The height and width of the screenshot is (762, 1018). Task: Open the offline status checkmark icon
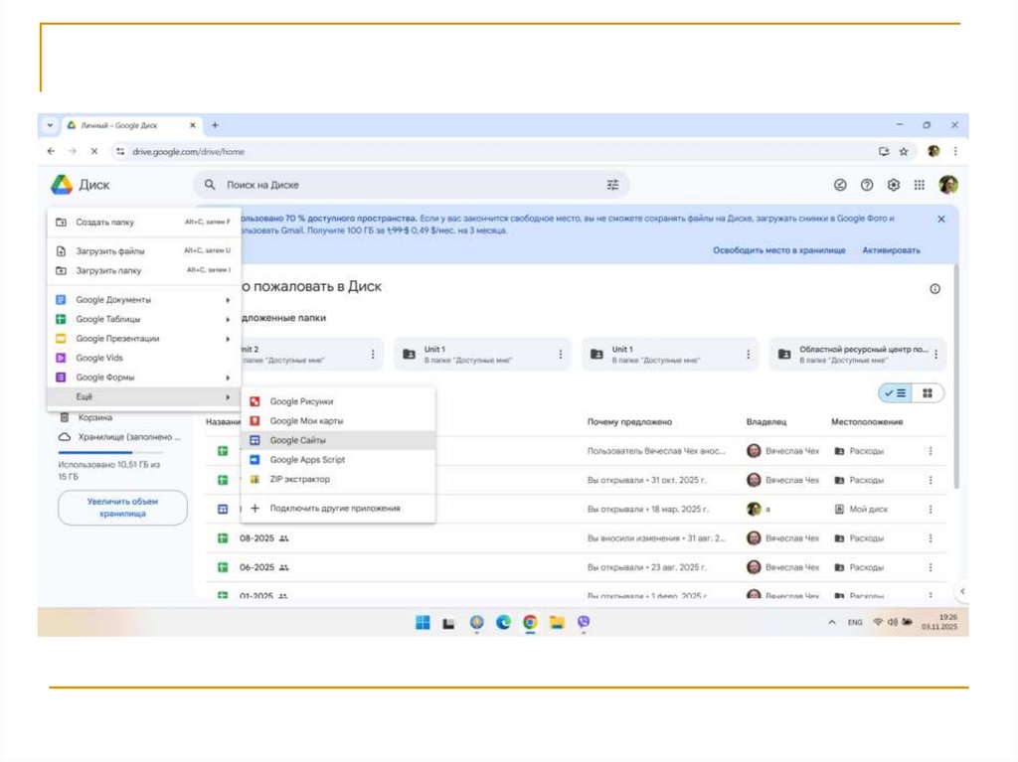click(840, 185)
